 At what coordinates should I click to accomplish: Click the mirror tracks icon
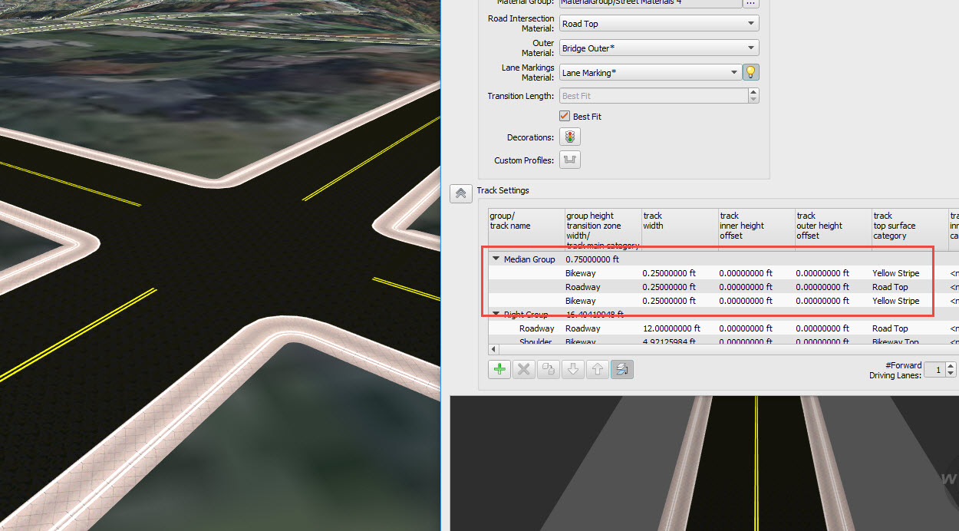click(x=622, y=369)
